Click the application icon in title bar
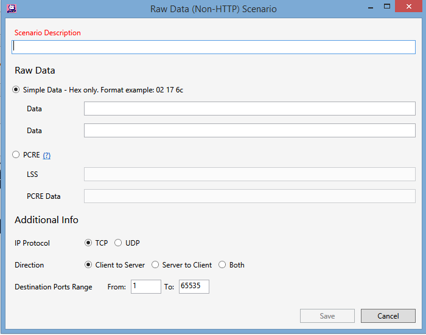Viewport: 426px width, 335px height. tap(12, 9)
